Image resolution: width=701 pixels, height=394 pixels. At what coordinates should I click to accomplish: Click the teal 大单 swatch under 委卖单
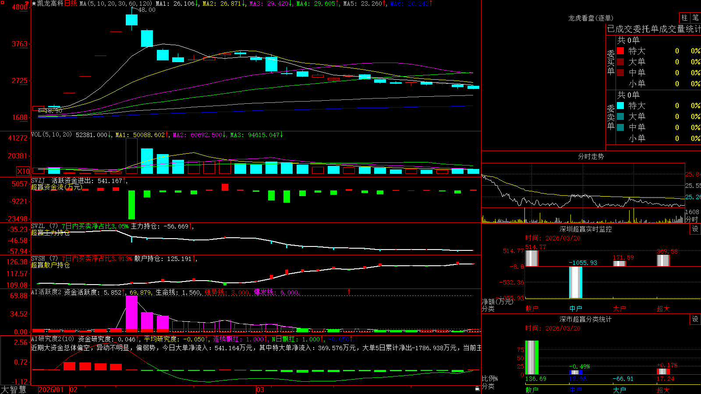pyautogui.click(x=620, y=116)
